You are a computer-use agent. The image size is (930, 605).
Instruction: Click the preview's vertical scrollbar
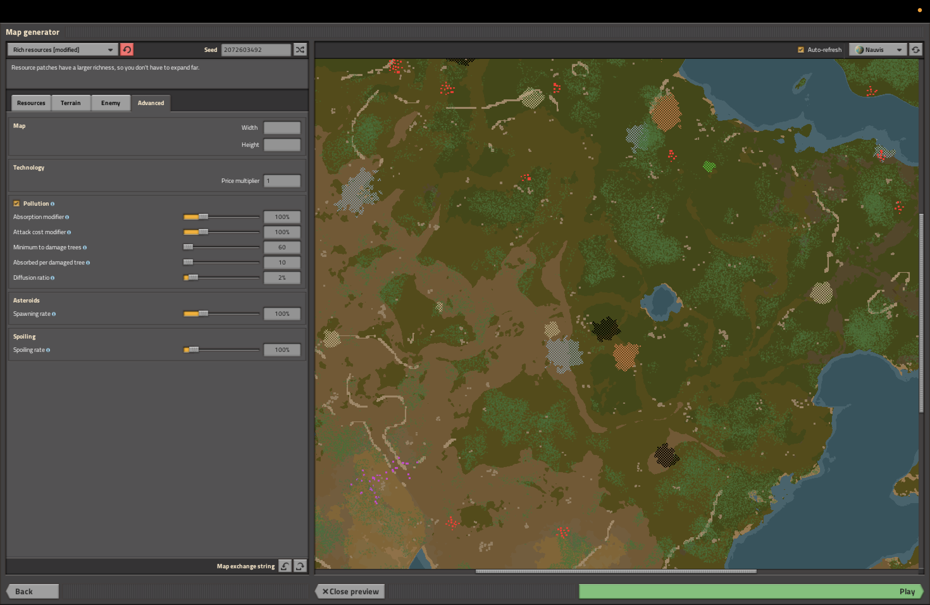[x=921, y=313]
